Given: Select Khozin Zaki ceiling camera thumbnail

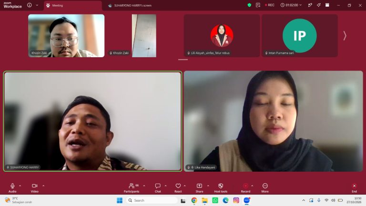Looking at the screenshot, I should coord(144,36).
